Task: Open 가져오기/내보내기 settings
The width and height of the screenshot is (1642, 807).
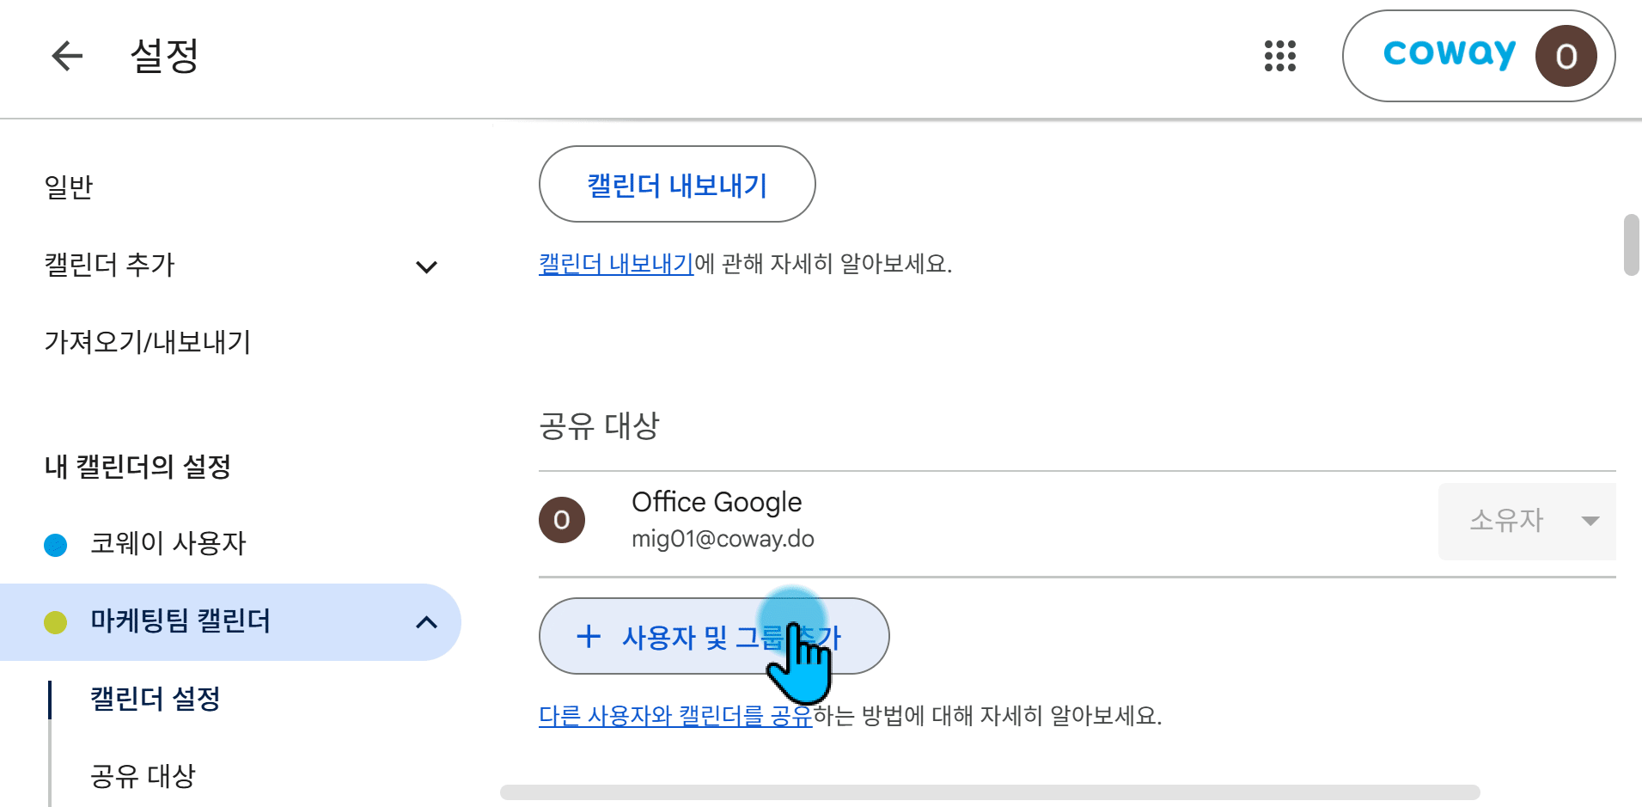Action: [148, 342]
